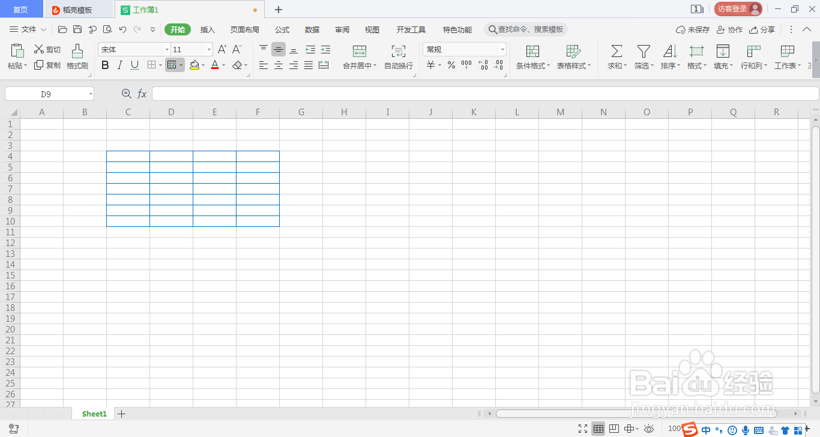Click the zoom magnifier beside formula bar

[126, 94]
